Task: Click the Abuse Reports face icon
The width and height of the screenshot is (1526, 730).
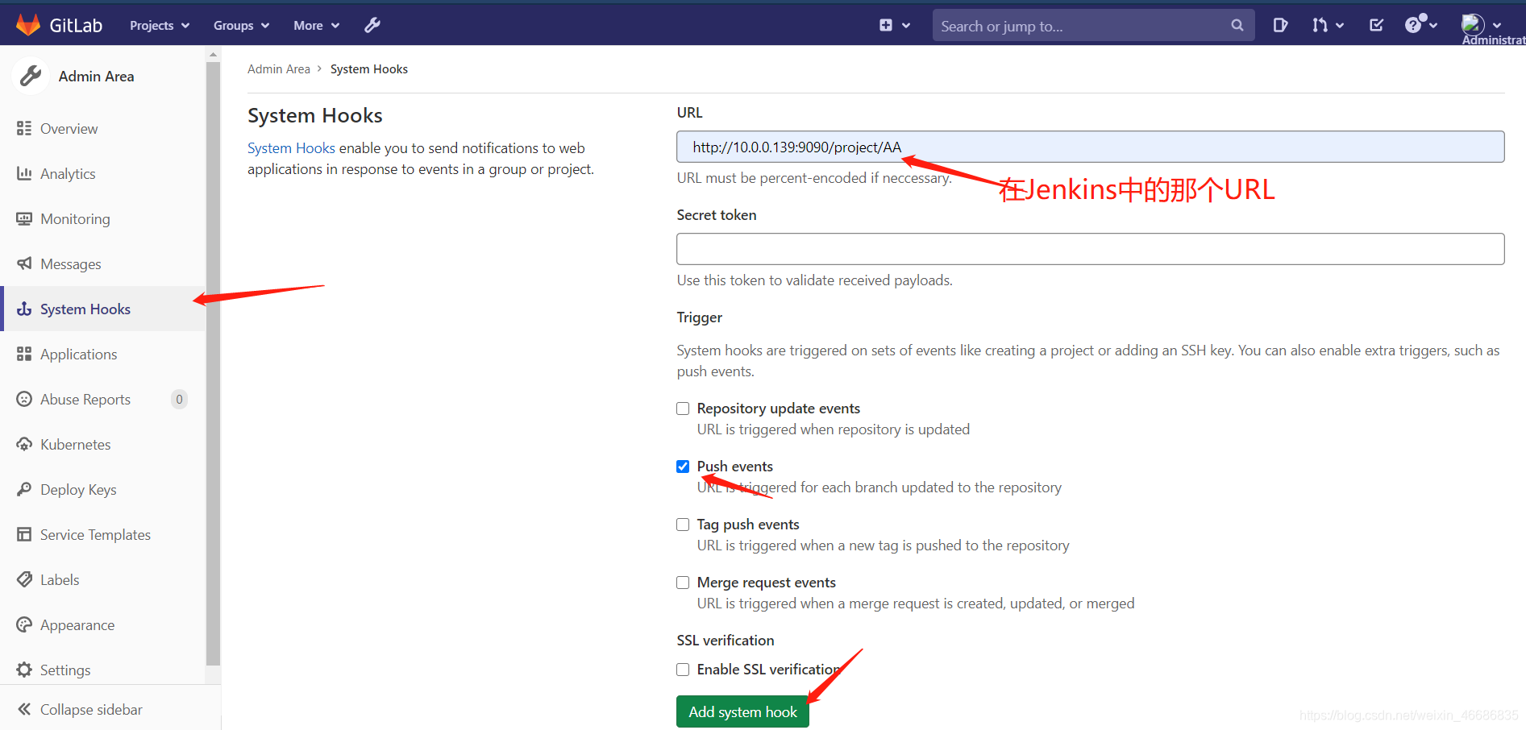Action: [x=24, y=399]
